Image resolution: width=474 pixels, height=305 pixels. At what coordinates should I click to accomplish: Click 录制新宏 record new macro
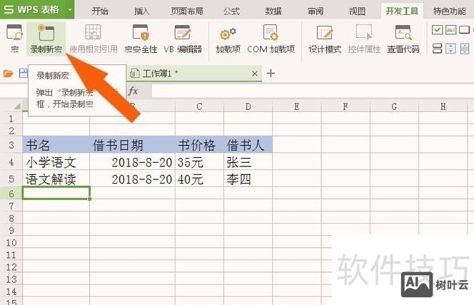pos(46,39)
